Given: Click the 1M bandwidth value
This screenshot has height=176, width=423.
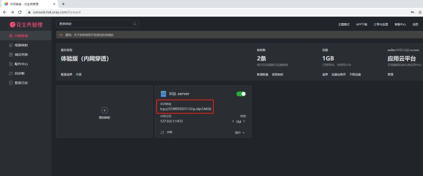Looking at the screenshot, I should click(x=239, y=121).
